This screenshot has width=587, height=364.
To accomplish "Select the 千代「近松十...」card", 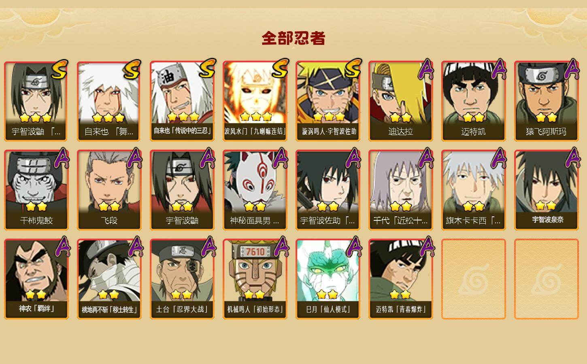I will (400, 190).
